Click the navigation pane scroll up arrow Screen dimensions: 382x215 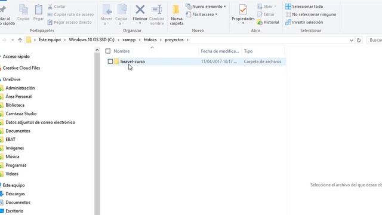click(x=97, y=50)
